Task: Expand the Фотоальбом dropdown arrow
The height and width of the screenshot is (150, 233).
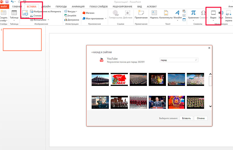Action: [48, 20]
